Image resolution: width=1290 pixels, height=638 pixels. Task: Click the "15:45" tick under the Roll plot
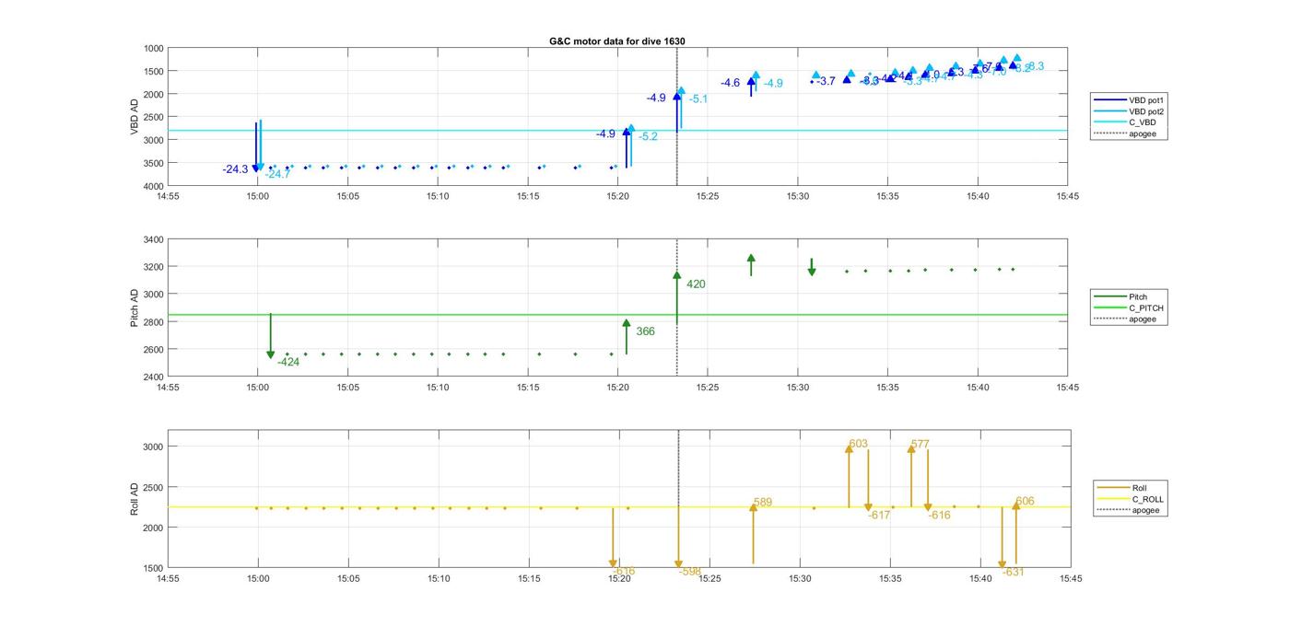click(x=1071, y=579)
